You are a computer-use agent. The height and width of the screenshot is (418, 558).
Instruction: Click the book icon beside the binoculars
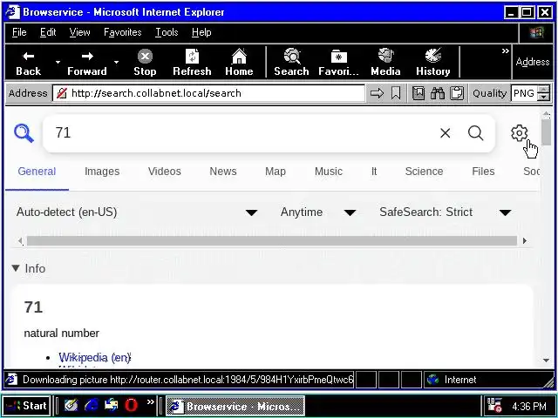(418, 93)
